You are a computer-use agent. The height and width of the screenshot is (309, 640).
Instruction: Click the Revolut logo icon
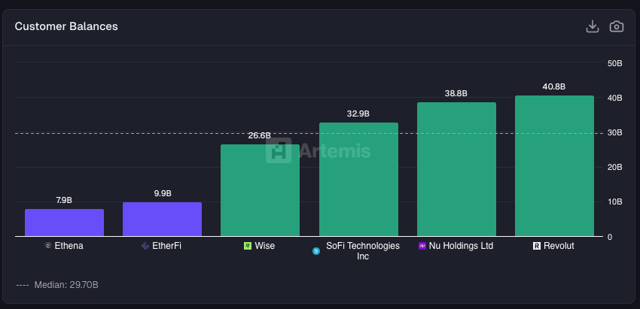[x=537, y=246]
